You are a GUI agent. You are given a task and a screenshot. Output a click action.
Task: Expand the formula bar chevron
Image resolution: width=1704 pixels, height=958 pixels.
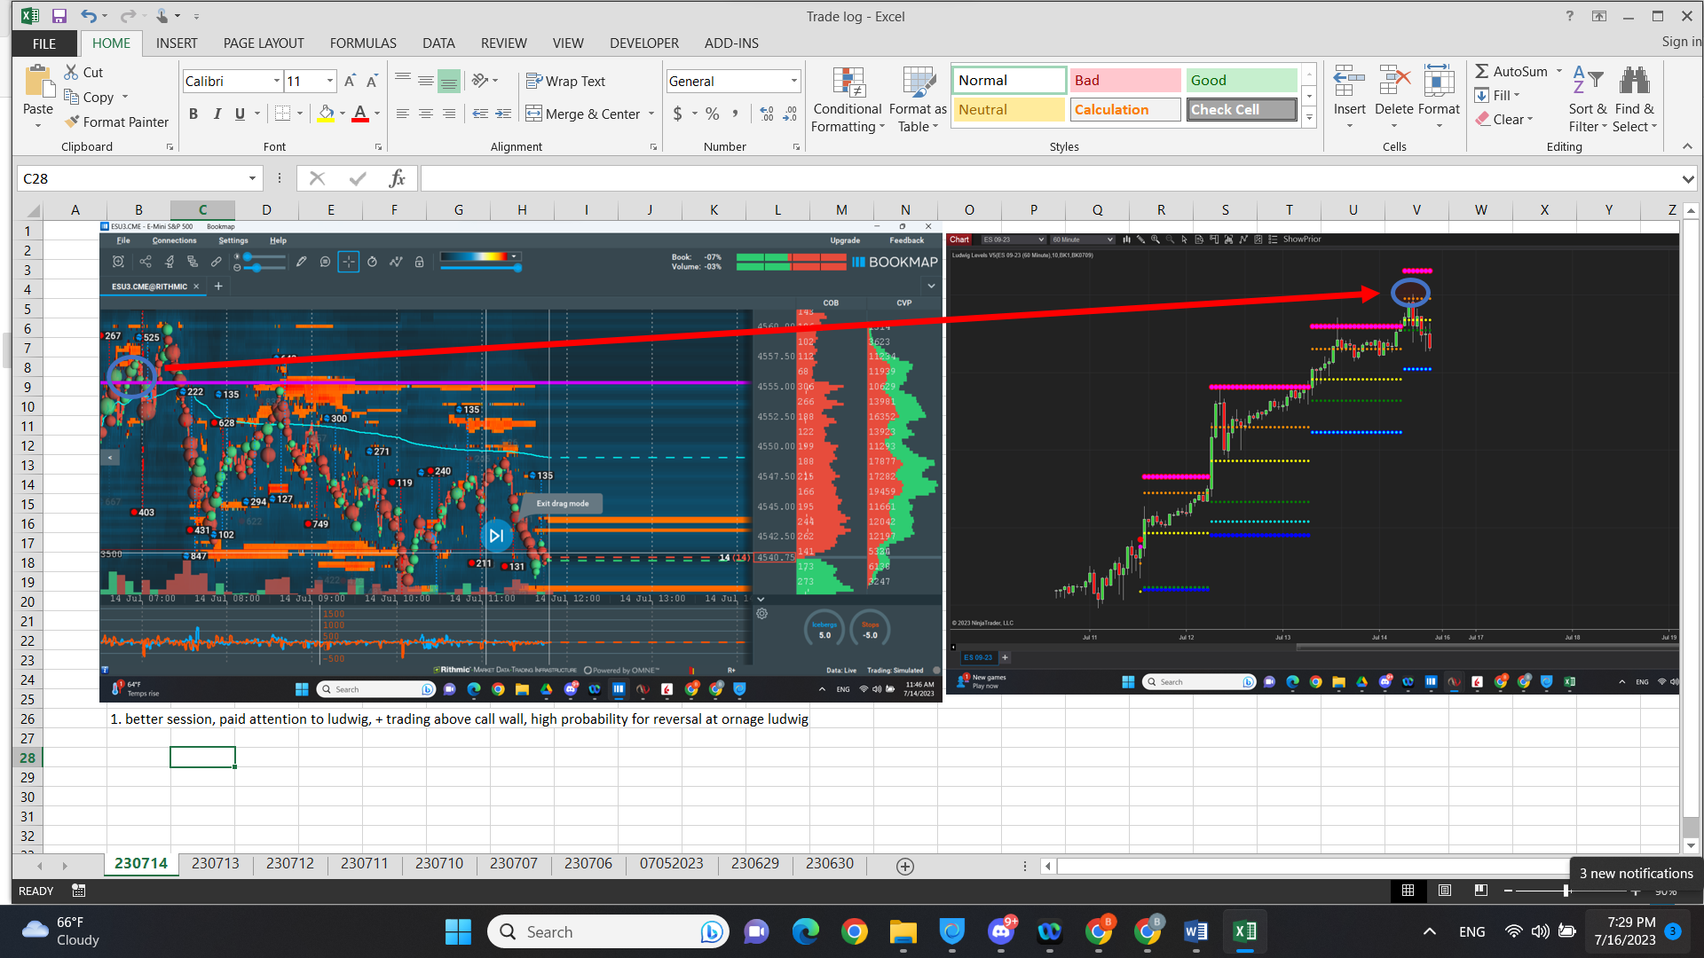[1687, 178]
